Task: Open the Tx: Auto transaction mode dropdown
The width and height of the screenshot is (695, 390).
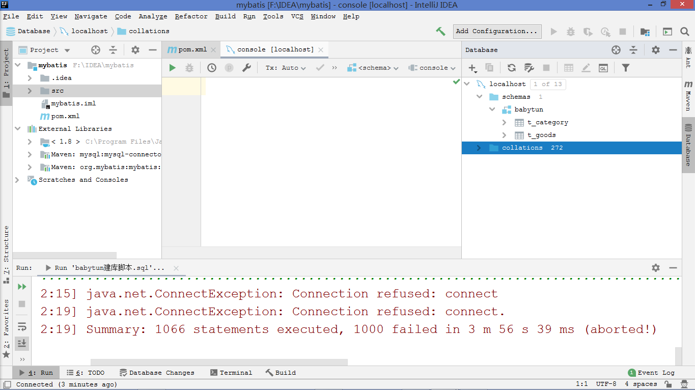Action: [286, 68]
